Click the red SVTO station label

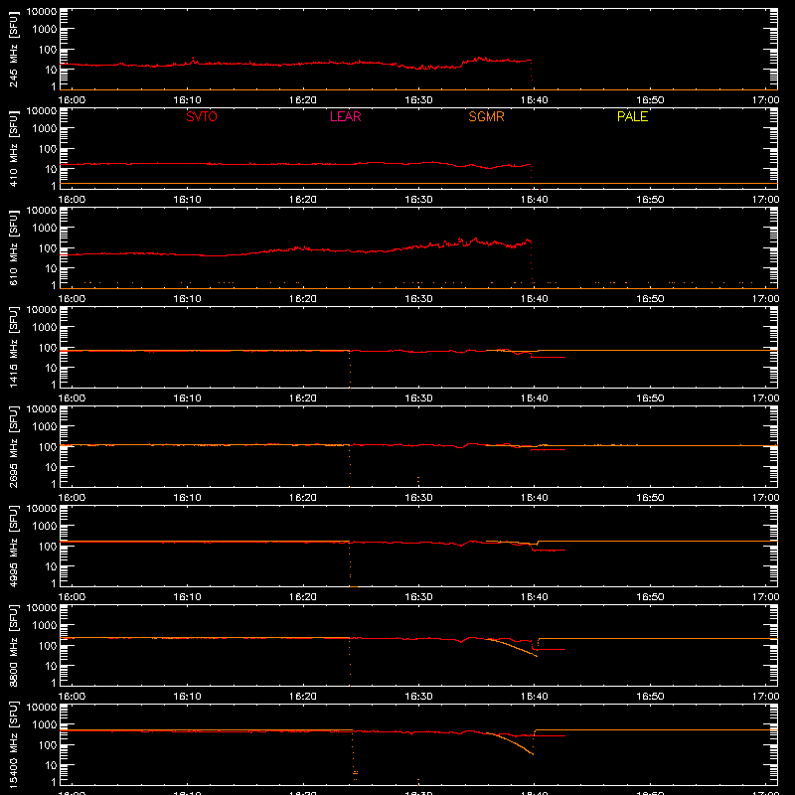click(x=202, y=116)
